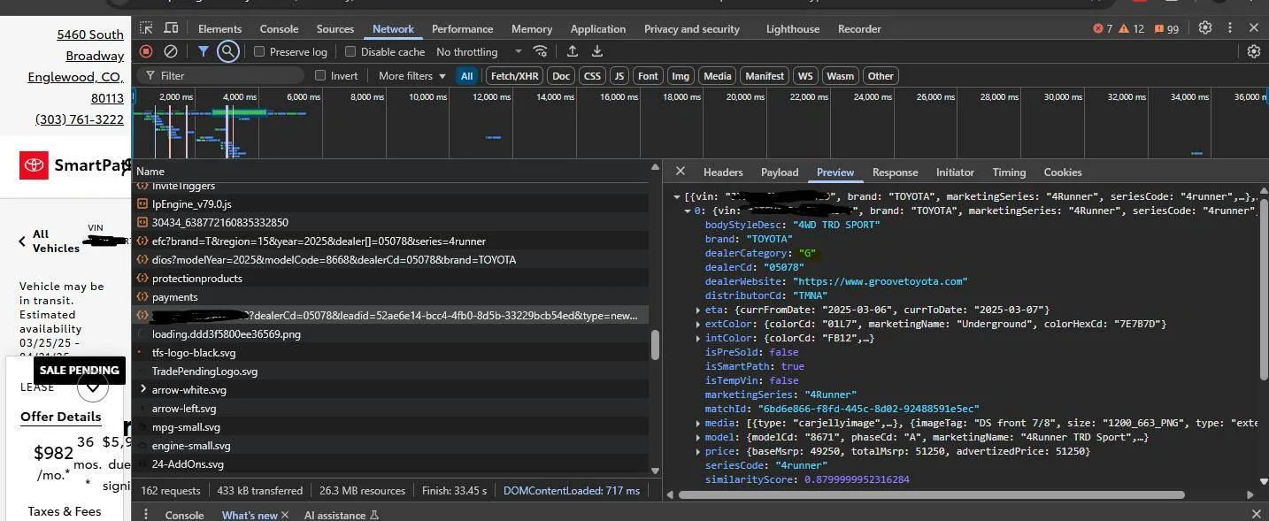Switch to the Response tab
This screenshot has height=521, width=1269.
point(895,172)
